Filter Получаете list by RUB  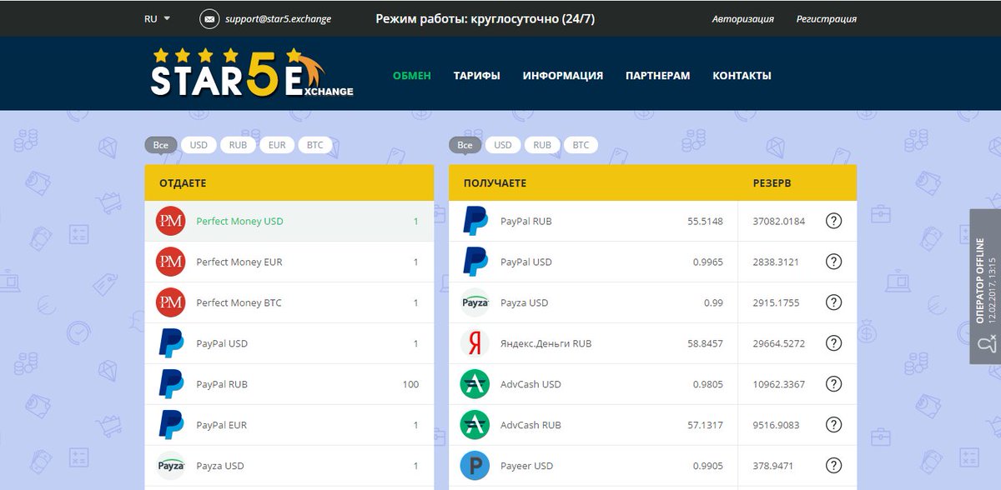(542, 145)
